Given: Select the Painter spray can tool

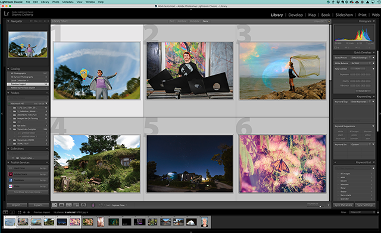Looking at the screenshot, I should tap(93, 205).
